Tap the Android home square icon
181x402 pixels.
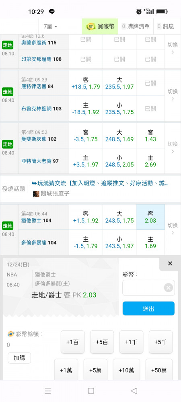[x=91, y=391]
